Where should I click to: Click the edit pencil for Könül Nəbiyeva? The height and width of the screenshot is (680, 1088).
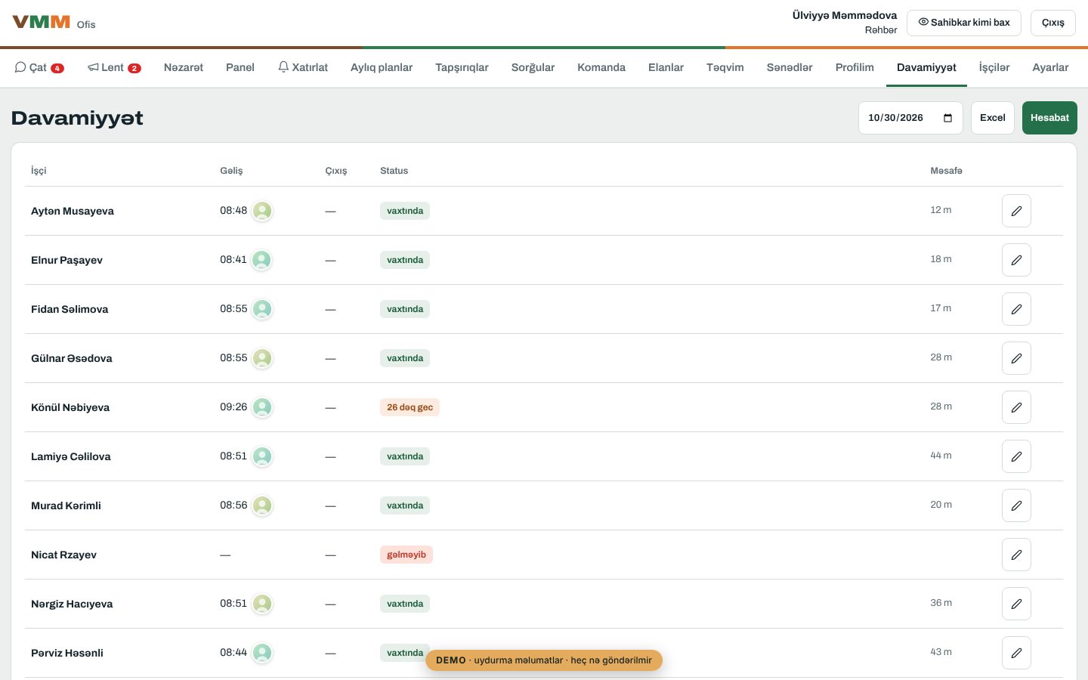(x=1016, y=407)
